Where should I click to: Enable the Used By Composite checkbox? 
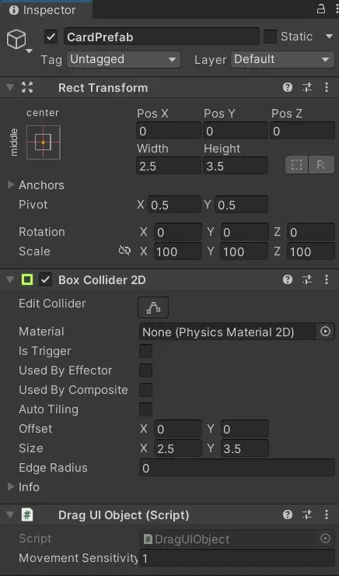coord(145,390)
